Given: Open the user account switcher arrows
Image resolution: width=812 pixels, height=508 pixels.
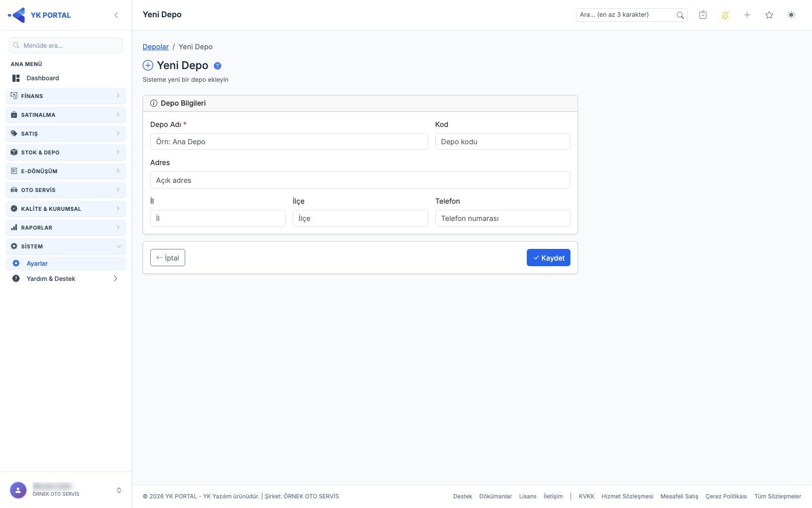Looking at the screenshot, I should click(119, 490).
